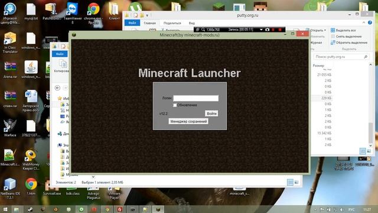
Task: Click Элементов: 2 in the status bar
Action: 66,182
